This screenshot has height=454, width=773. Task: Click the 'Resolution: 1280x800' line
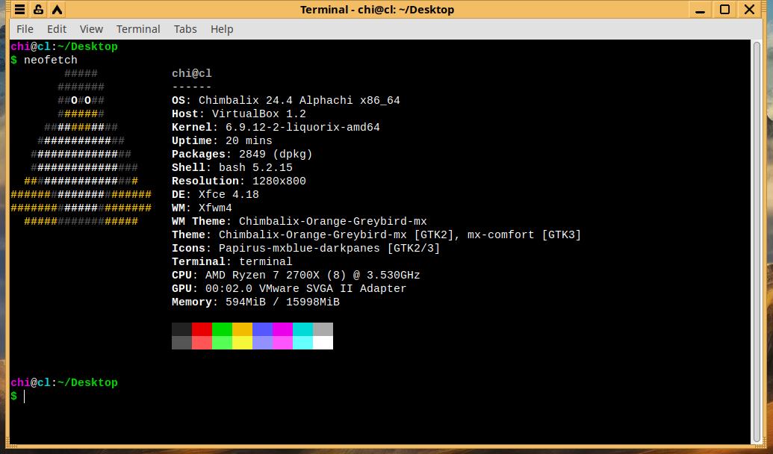coord(238,181)
